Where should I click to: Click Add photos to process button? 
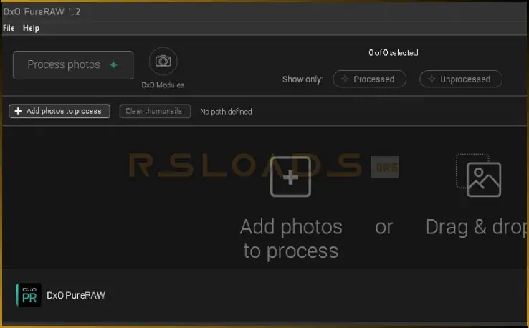(x=59, y=111)
